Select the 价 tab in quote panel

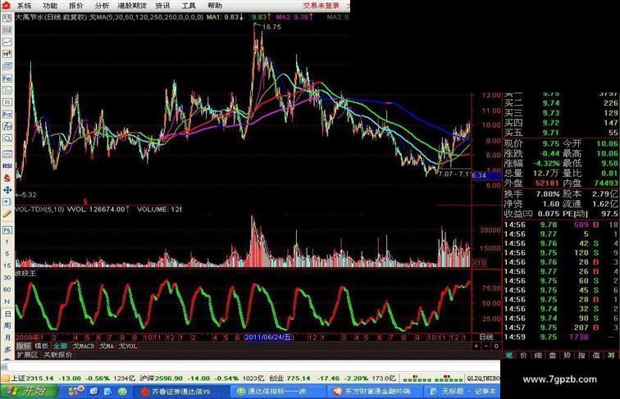[x=523, y=355]
